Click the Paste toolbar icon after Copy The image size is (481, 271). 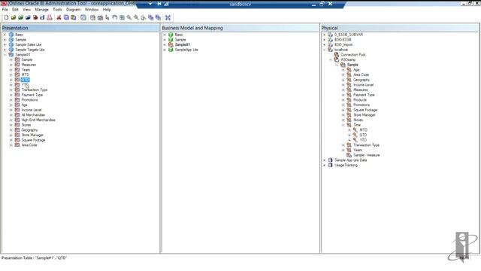click(74, 17)
